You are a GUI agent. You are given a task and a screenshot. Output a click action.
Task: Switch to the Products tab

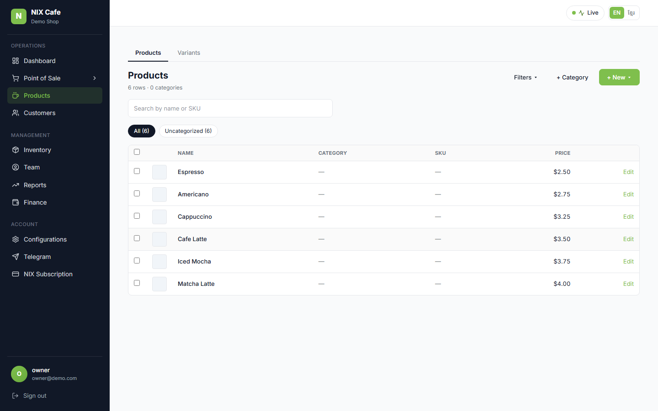(148, 53)
